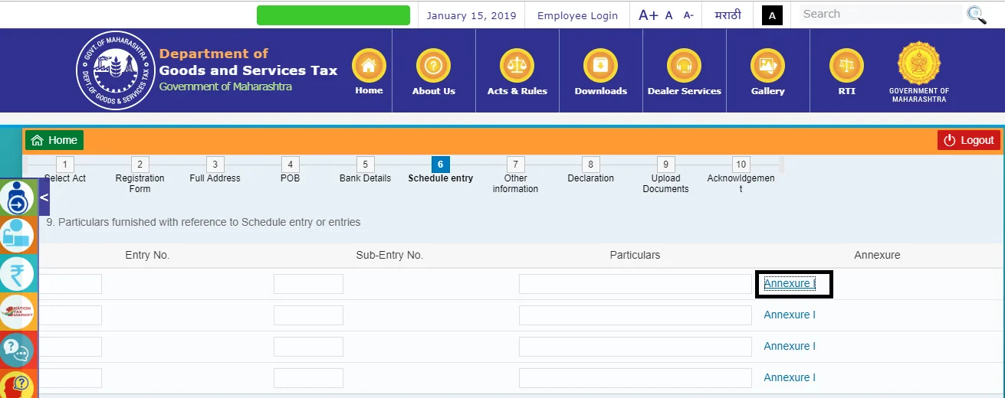Click the third-row Entry No. field
Viewport: 1005px width, 398px height.
[71, 347]
